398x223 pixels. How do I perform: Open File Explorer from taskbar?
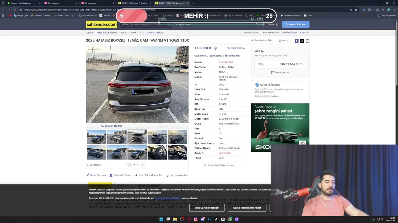(x=175, y=219)
